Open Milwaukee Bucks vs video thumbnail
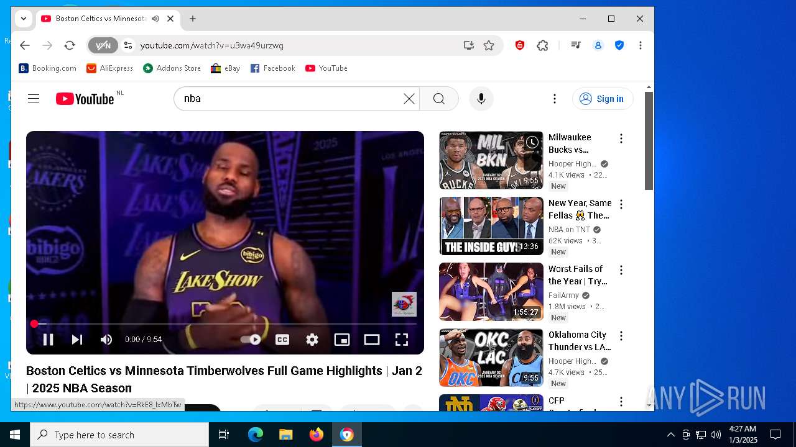Viewport: 796px width, 447px height. [x=491, y=160]
